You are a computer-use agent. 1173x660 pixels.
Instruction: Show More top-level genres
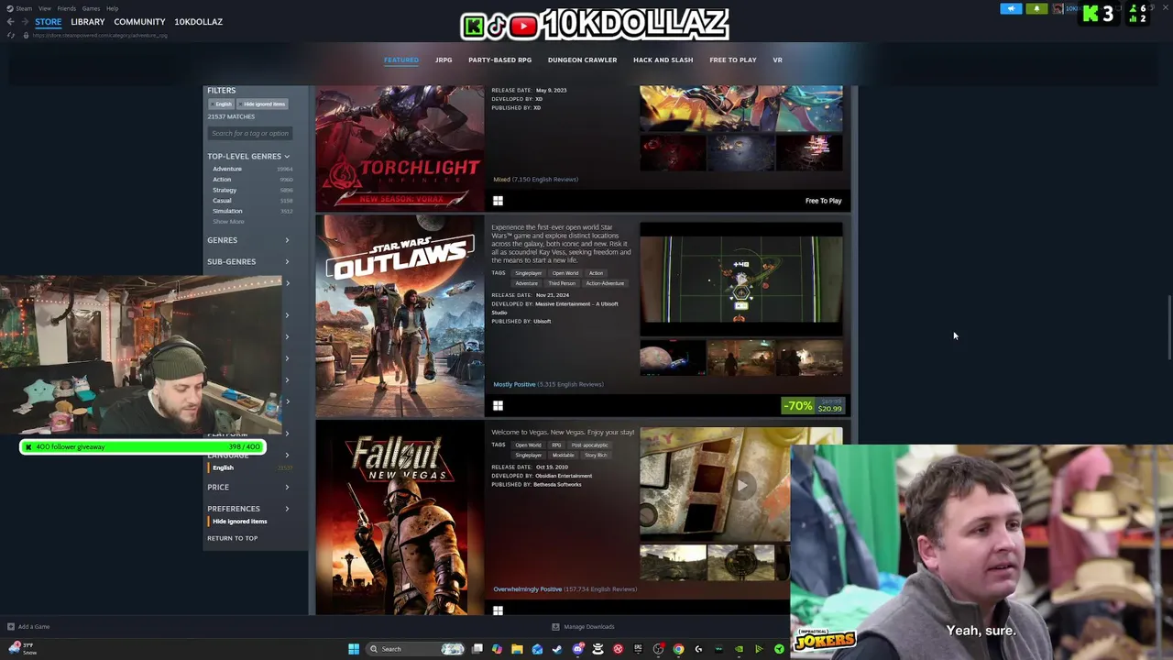(x=228, y=222)
